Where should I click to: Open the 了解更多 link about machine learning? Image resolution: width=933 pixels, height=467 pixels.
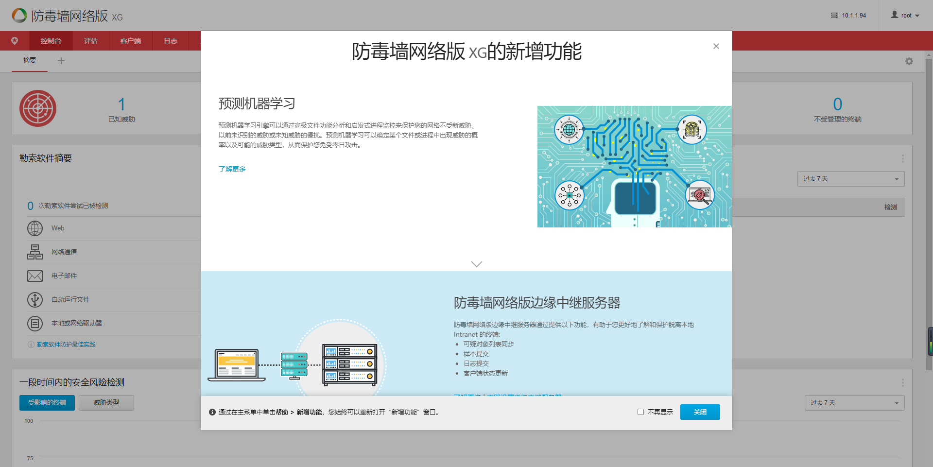(232, 169)
